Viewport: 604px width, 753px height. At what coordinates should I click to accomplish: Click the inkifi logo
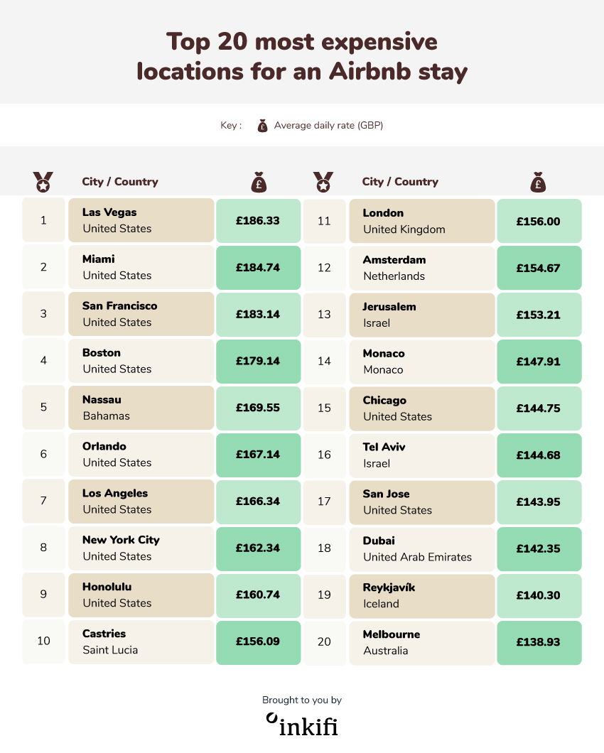coord(302,725)
